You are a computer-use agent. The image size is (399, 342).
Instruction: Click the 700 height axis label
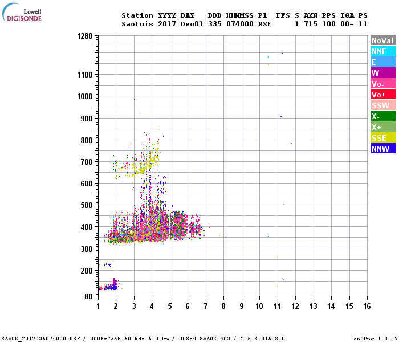[x=87, y=162]
